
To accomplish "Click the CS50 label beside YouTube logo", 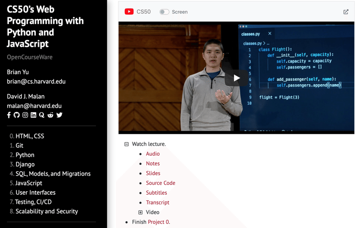I will pos(143,12).
